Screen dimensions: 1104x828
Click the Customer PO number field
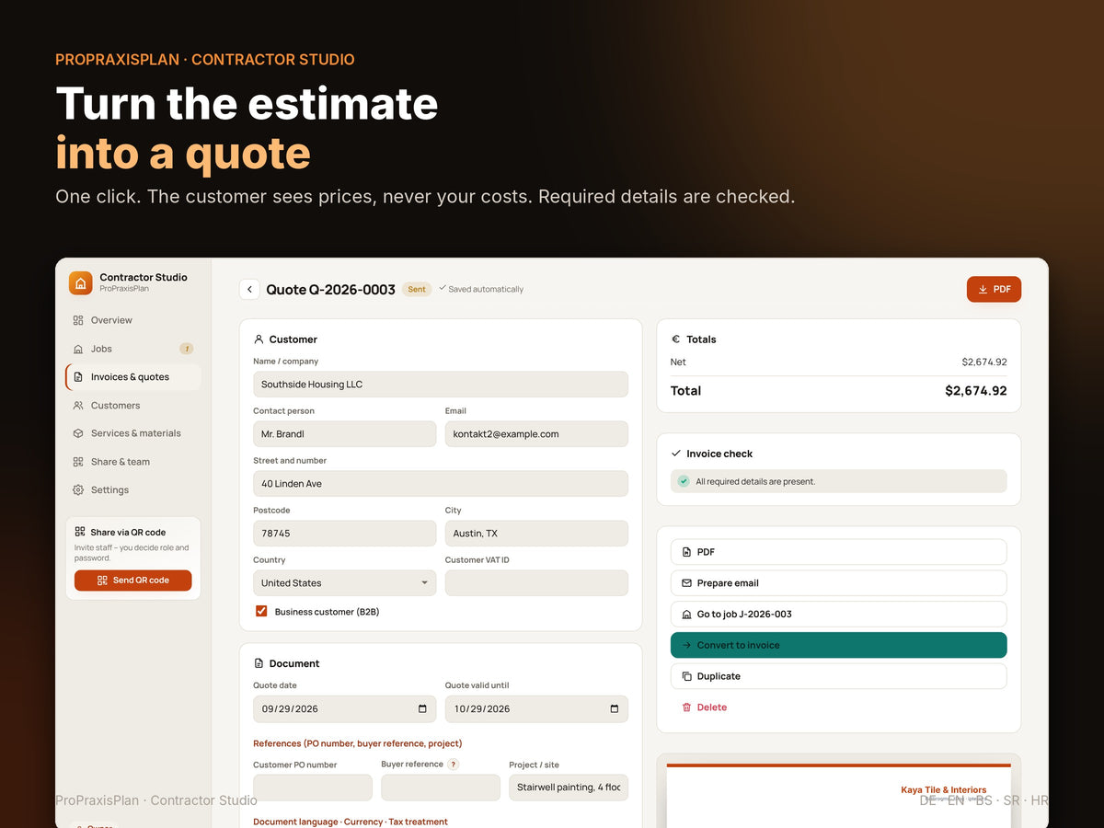(313, 788)
